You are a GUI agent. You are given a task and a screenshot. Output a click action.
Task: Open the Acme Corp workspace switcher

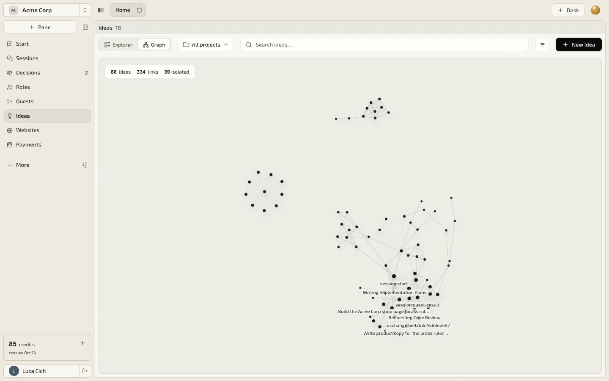coord(47,10)
